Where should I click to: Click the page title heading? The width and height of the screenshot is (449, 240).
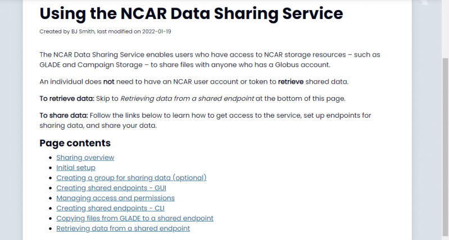(191, 13)
